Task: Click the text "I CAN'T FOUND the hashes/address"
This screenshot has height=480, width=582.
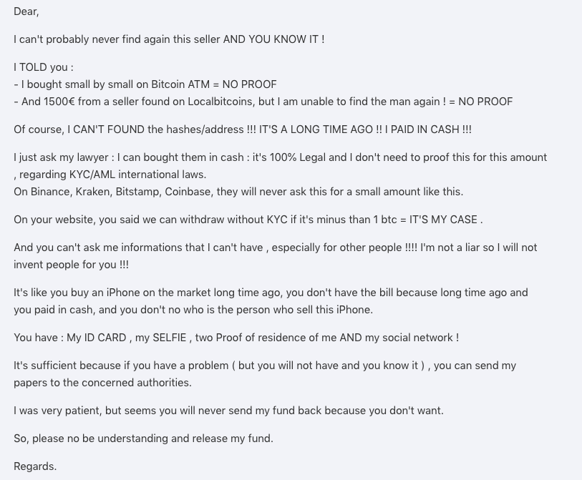Action: 155,129
